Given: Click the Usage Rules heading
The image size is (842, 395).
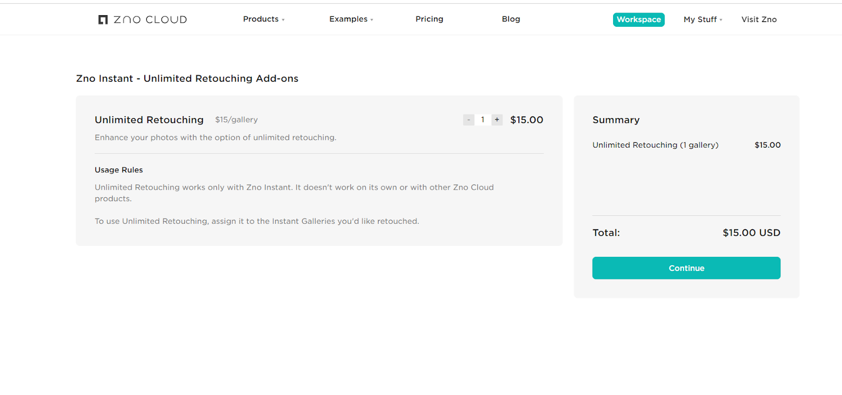Looking at the screenshot, I should point(119,170).
